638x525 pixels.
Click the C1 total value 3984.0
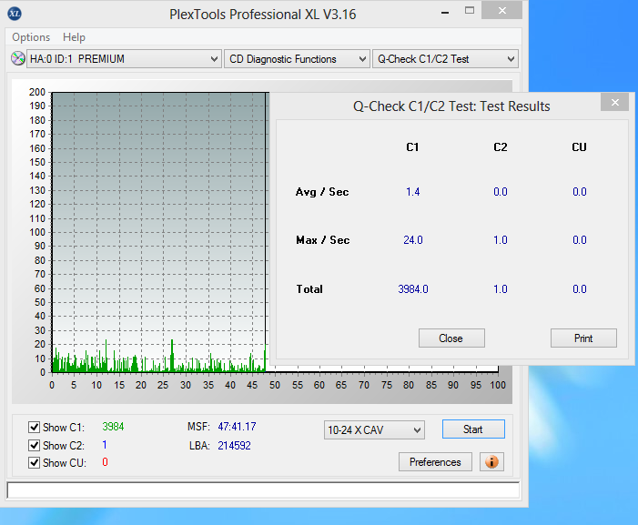coord(413,289)
